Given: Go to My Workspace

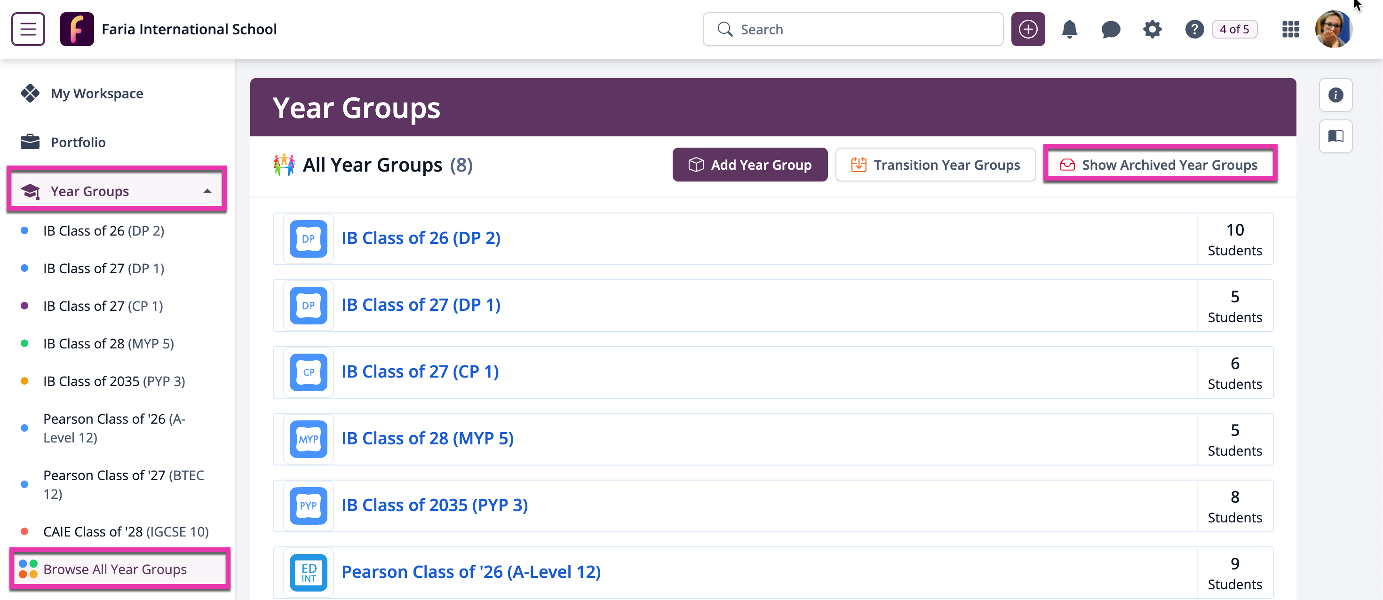Looking at the screenshot, I should tap(96, 94).
